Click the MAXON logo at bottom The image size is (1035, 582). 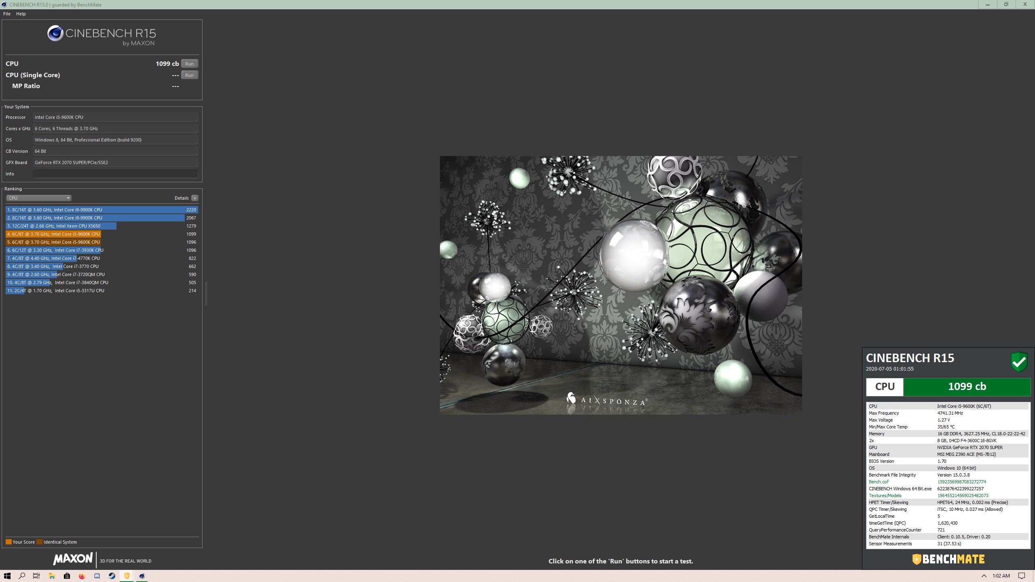point(73,559)
